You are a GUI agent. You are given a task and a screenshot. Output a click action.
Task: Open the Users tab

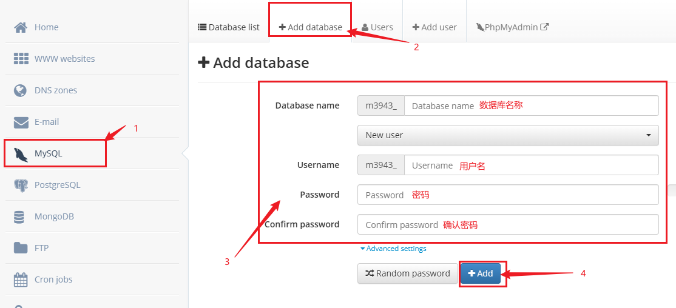click(377, 27)
